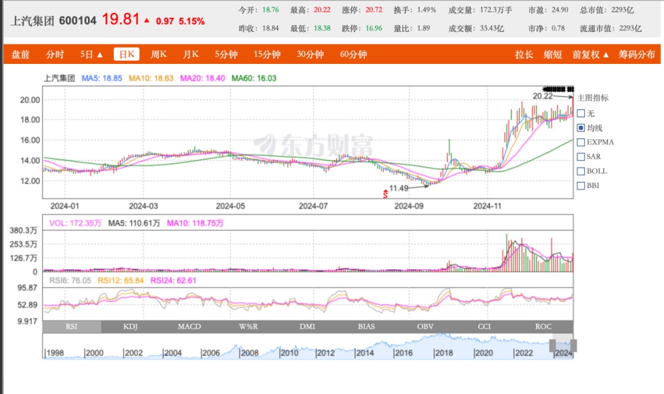Click the 2016 mark on the overview timeline
The height and width of the screenshot is (394, 664).
click(x=403, y=353)
